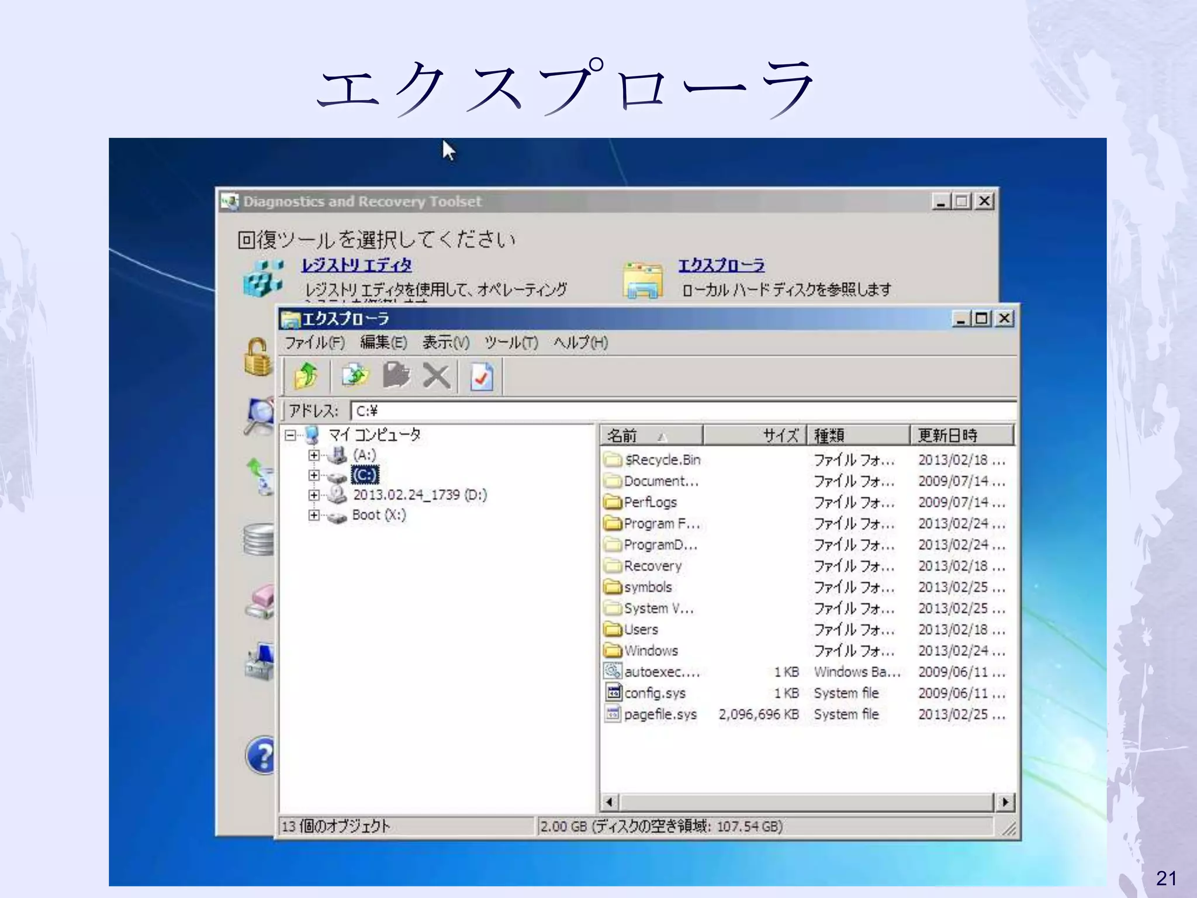The width and height of the screenshot is (1197, 898).
Task: Click the horizontal scrollbar right arrow
Action: click(x=1005, y=802)
